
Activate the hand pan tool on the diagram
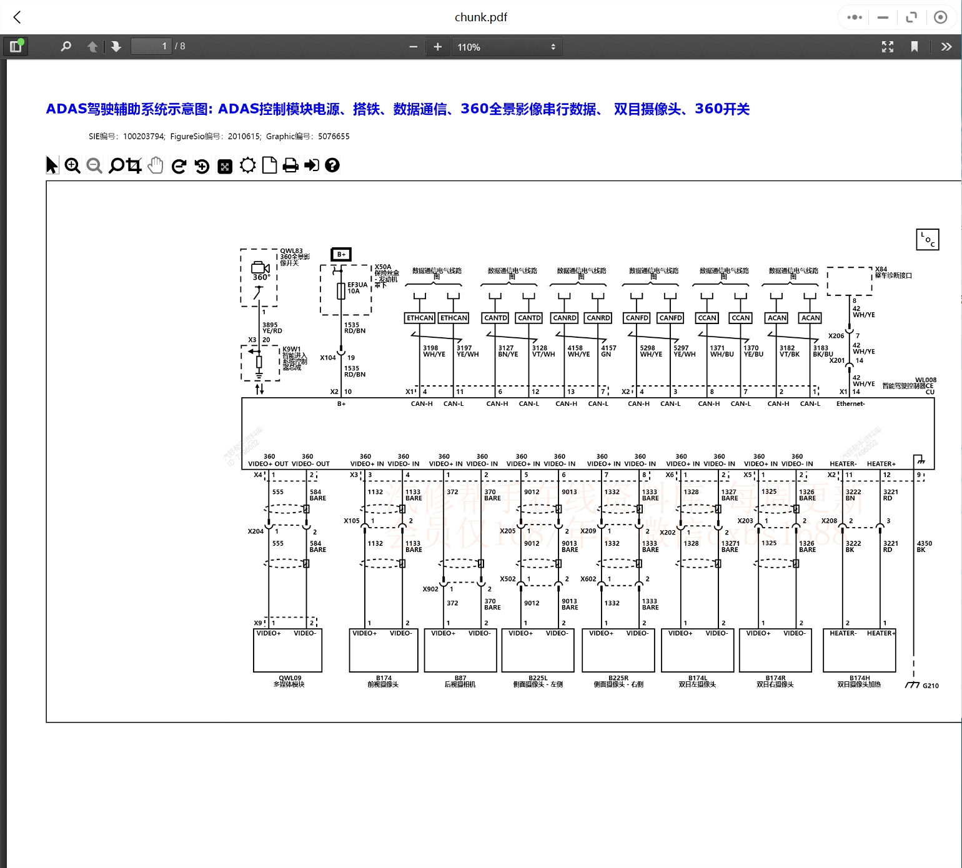tap(155, 165)
